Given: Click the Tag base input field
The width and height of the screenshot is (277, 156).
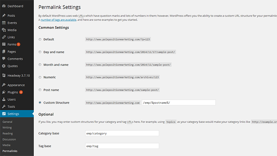Looking at the screenshot, I should pyautogui.click(x=122, y=146).
